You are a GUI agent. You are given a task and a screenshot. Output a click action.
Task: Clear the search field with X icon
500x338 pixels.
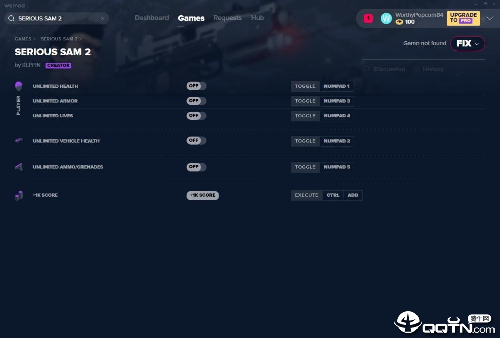[102, 18]
